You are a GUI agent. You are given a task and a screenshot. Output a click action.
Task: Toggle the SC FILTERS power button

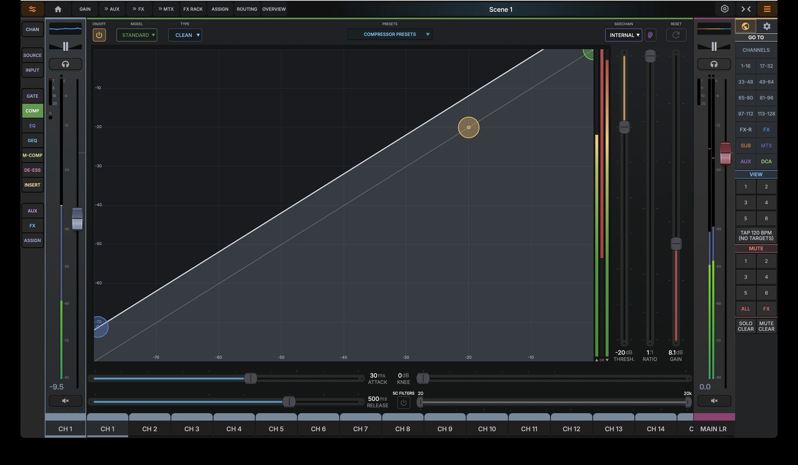[x=403, y=403]
